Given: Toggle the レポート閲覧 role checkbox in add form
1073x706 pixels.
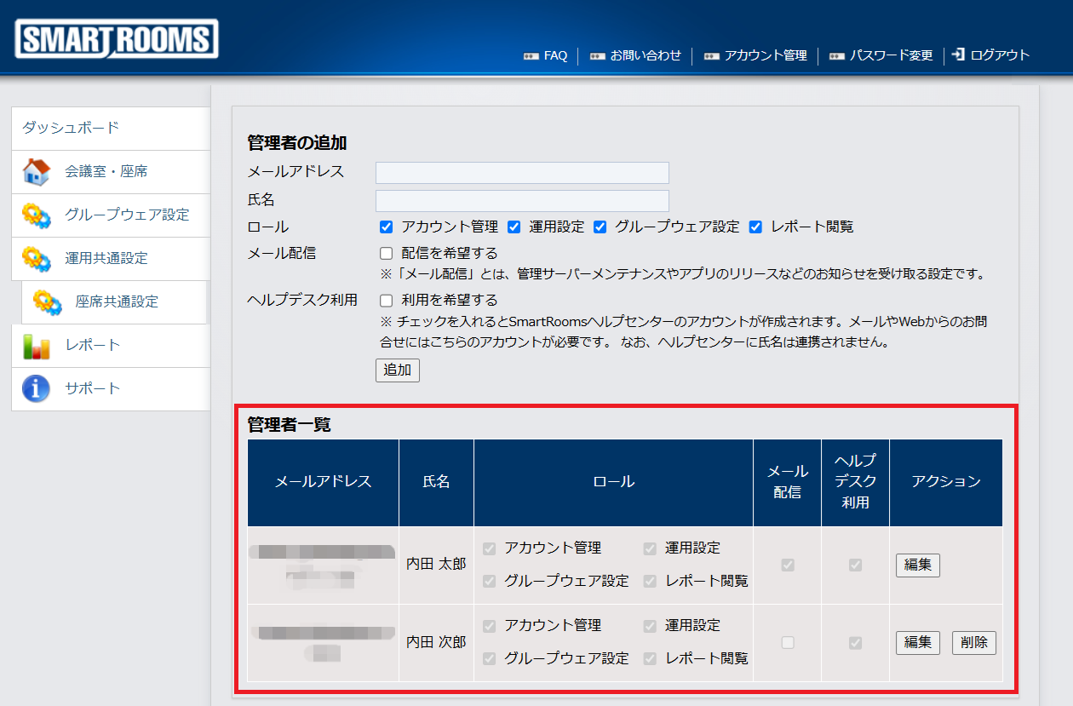Looking at the screenshot, I should pos(755,227).
